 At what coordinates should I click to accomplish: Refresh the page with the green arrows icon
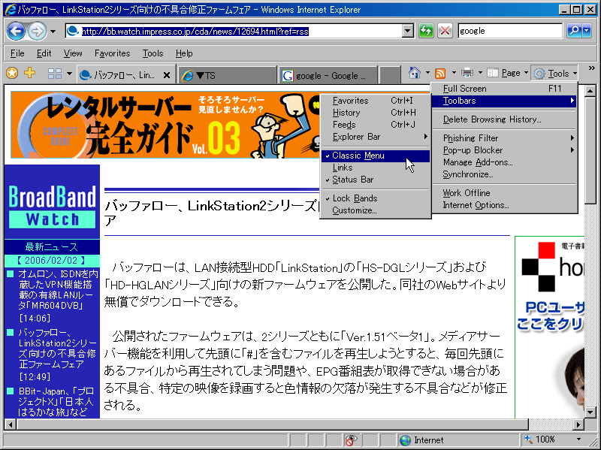point(426,31)
